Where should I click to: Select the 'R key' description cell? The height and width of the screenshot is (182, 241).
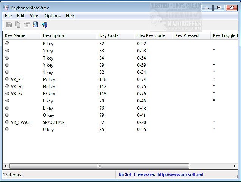[x=48, y=44]
